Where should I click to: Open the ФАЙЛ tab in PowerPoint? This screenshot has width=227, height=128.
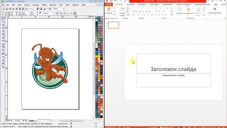(109, 5)
